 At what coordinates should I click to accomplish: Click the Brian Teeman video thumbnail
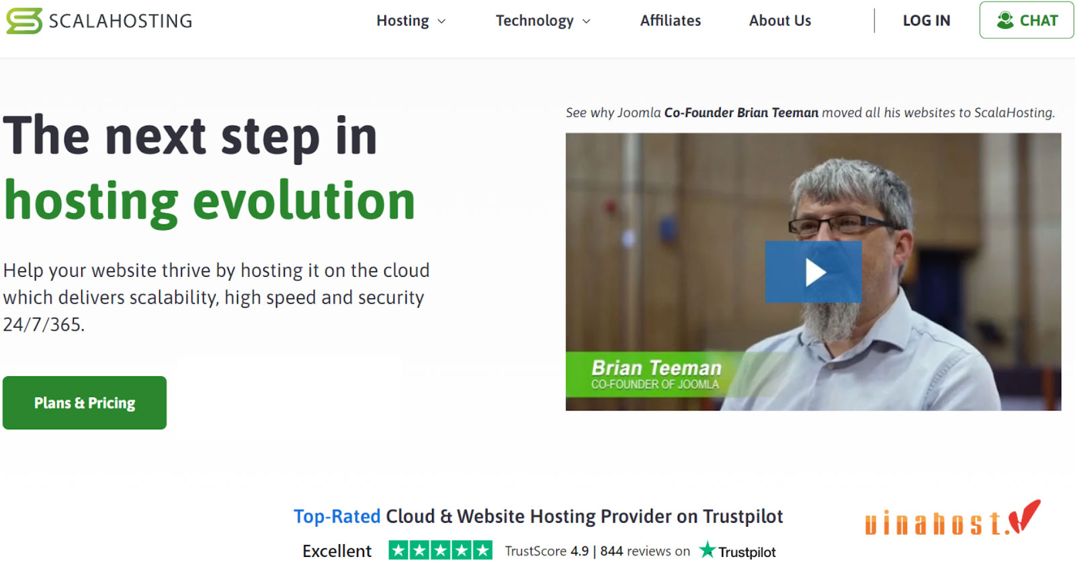coord(813,271)
